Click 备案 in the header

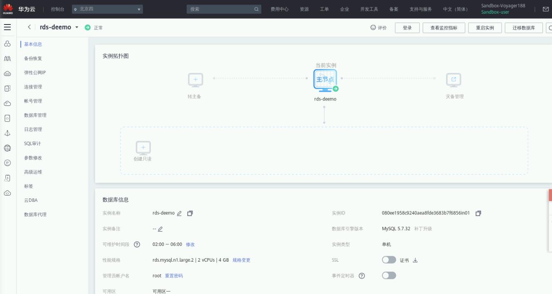(394, 9)
